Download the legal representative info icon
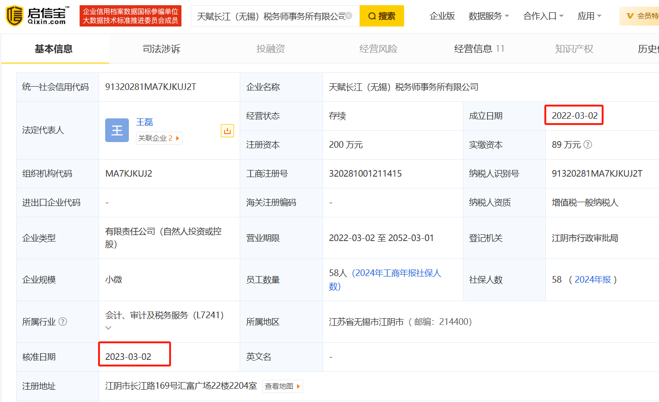The height and width of the screenshot is (402, 659). pos(227,131)
